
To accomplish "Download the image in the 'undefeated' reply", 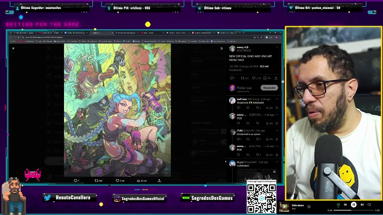I will [x=274, y=171].
